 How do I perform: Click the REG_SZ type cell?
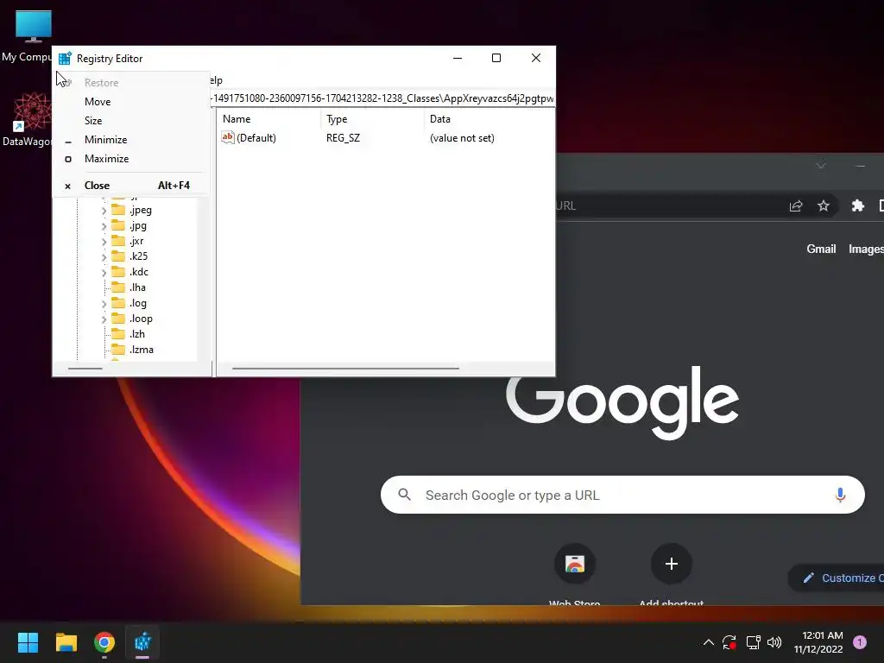point(343,137)
